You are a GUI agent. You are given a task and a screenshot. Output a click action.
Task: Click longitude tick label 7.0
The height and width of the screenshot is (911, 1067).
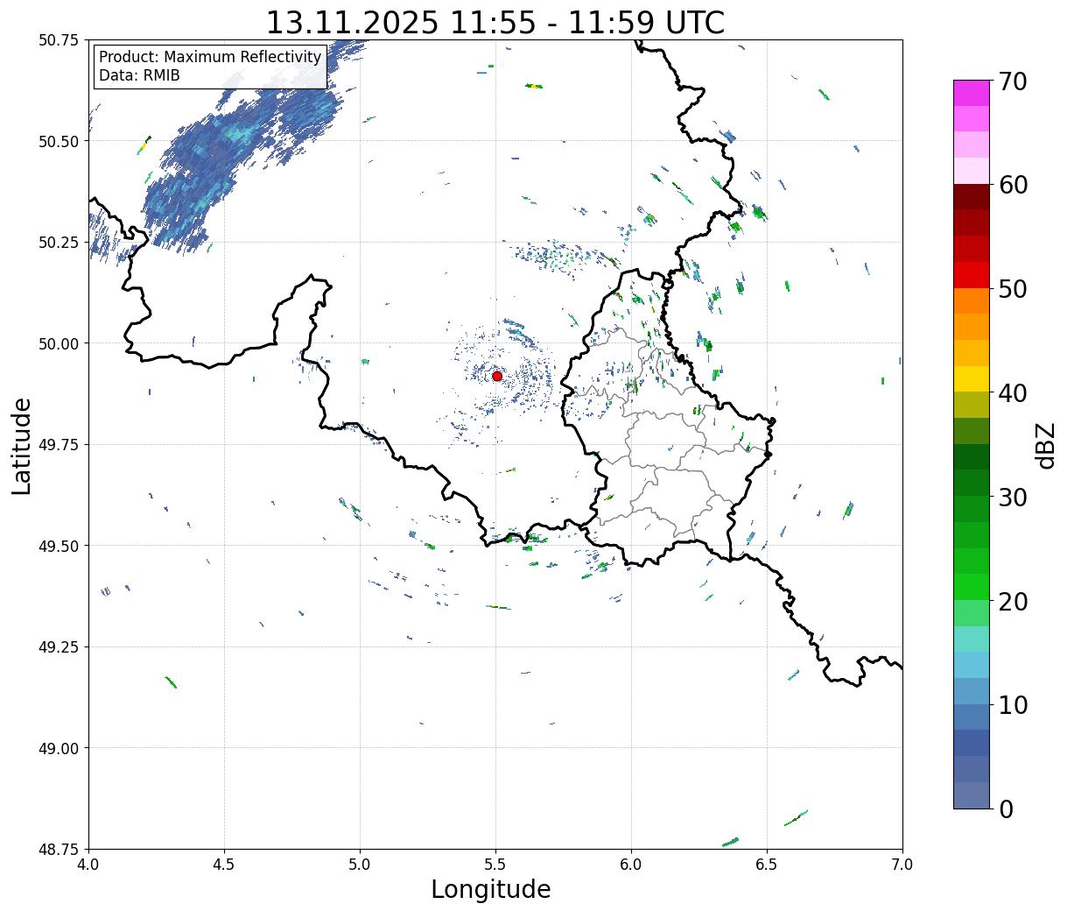coord(902,865)
